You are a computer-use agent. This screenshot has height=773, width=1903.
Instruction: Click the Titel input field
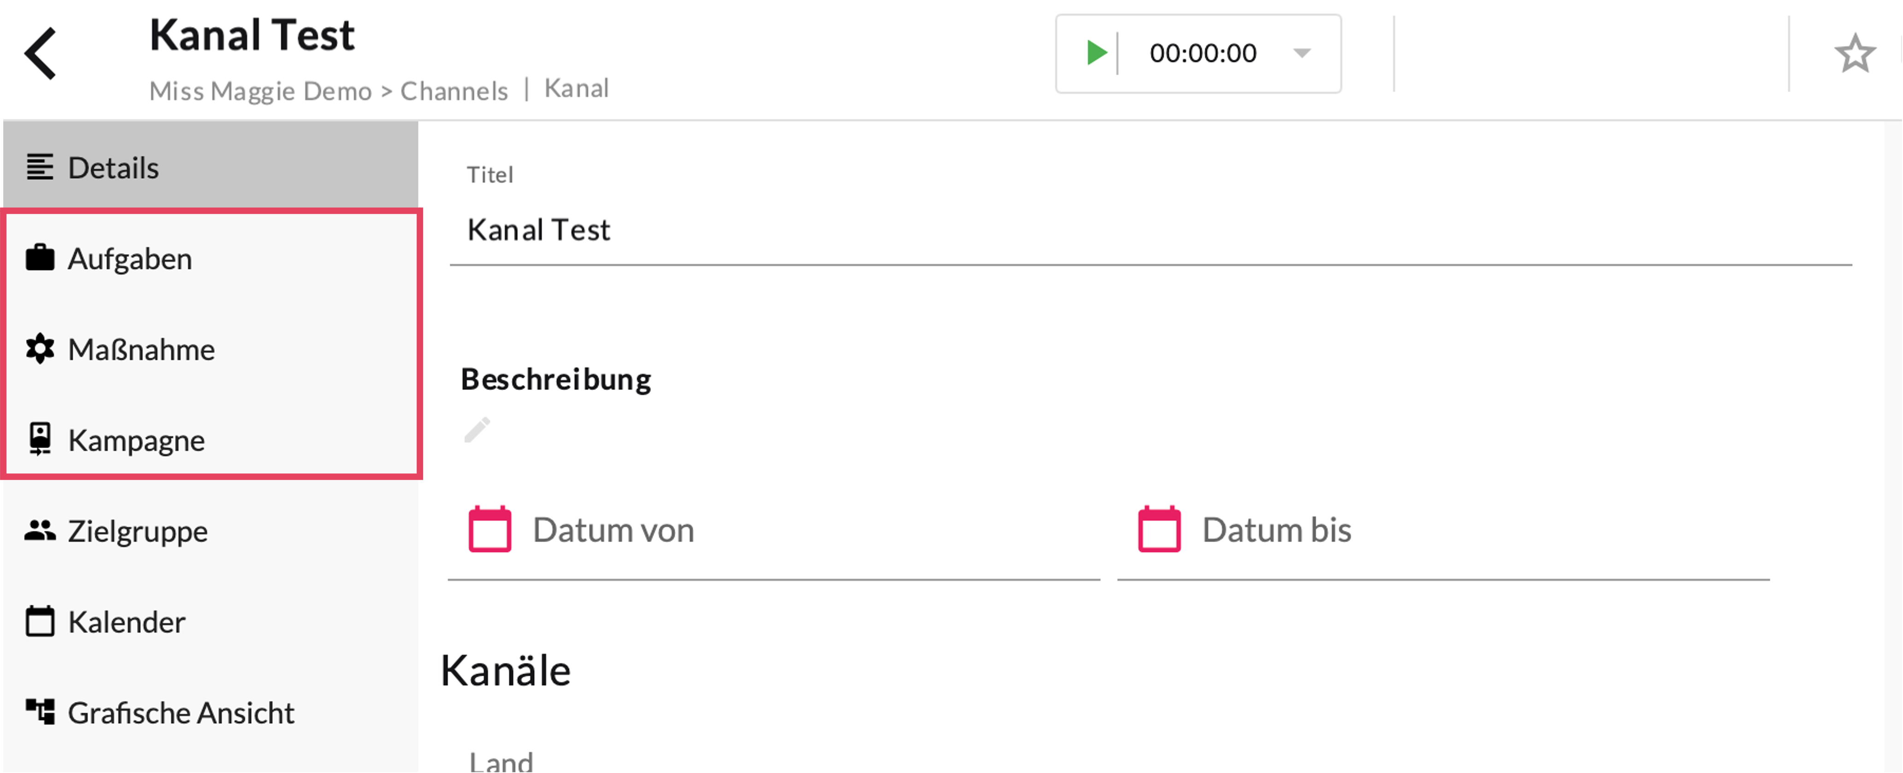pos(1149,230)
